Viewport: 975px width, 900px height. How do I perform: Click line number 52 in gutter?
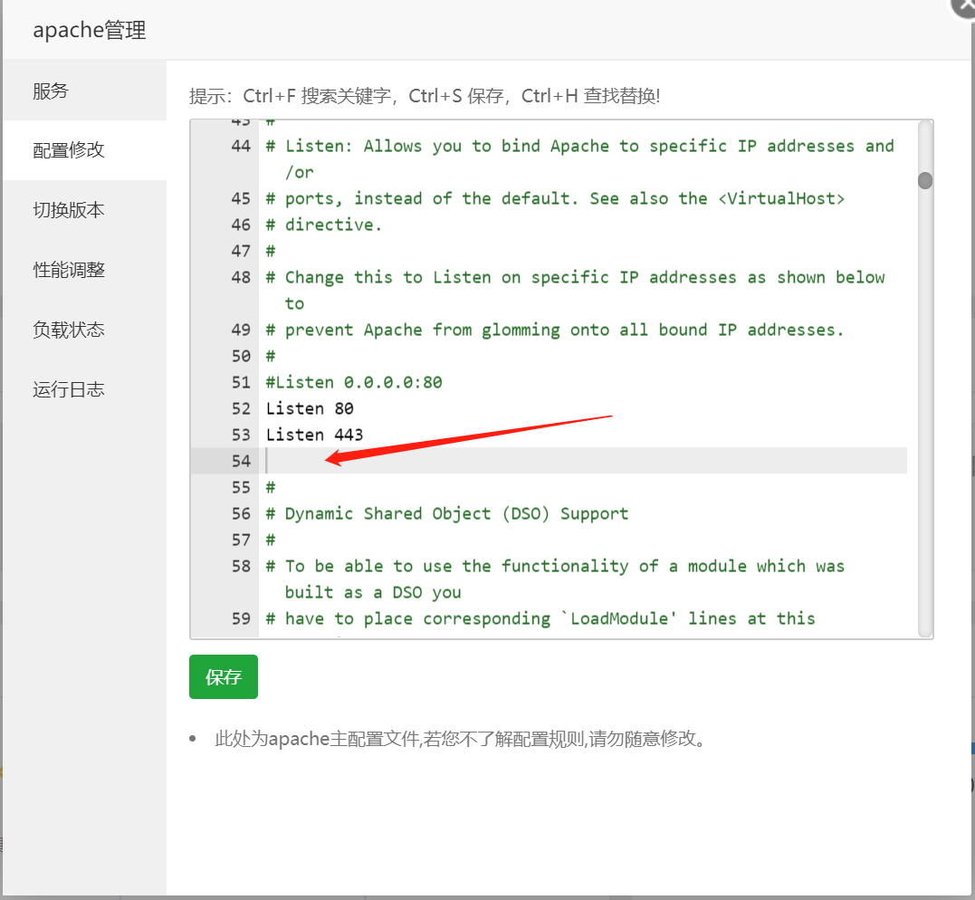click(x=241, y=408)
